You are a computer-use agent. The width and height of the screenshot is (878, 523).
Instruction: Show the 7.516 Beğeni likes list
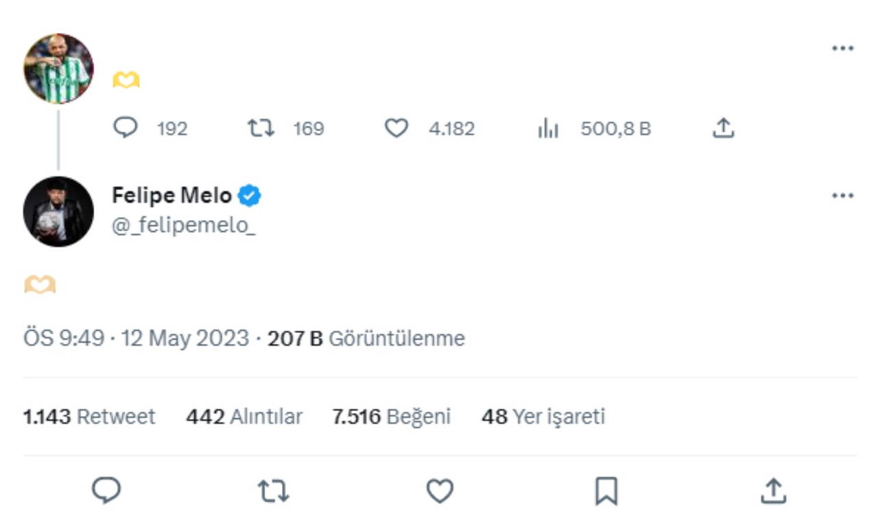(391, 417)
